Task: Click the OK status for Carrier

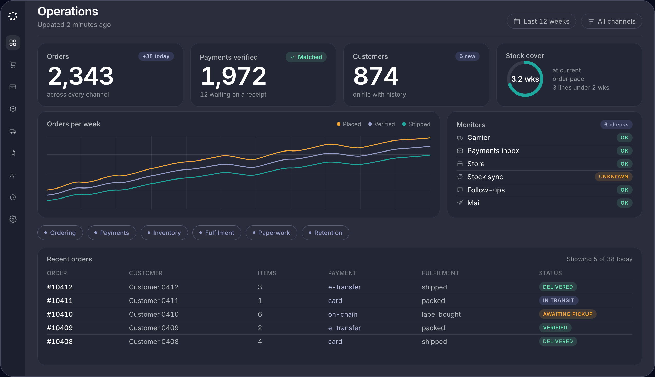Action: point(624,138)
